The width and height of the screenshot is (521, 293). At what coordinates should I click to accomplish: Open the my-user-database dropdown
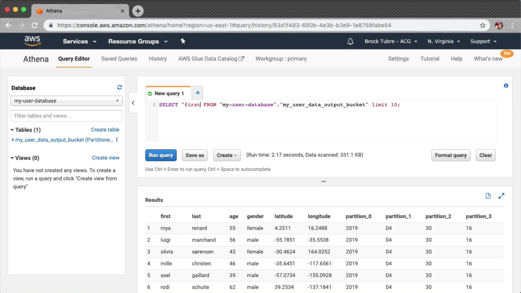coord(66,101)
